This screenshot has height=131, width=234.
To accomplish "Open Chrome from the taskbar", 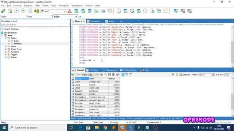I will [x=105, y=128].
